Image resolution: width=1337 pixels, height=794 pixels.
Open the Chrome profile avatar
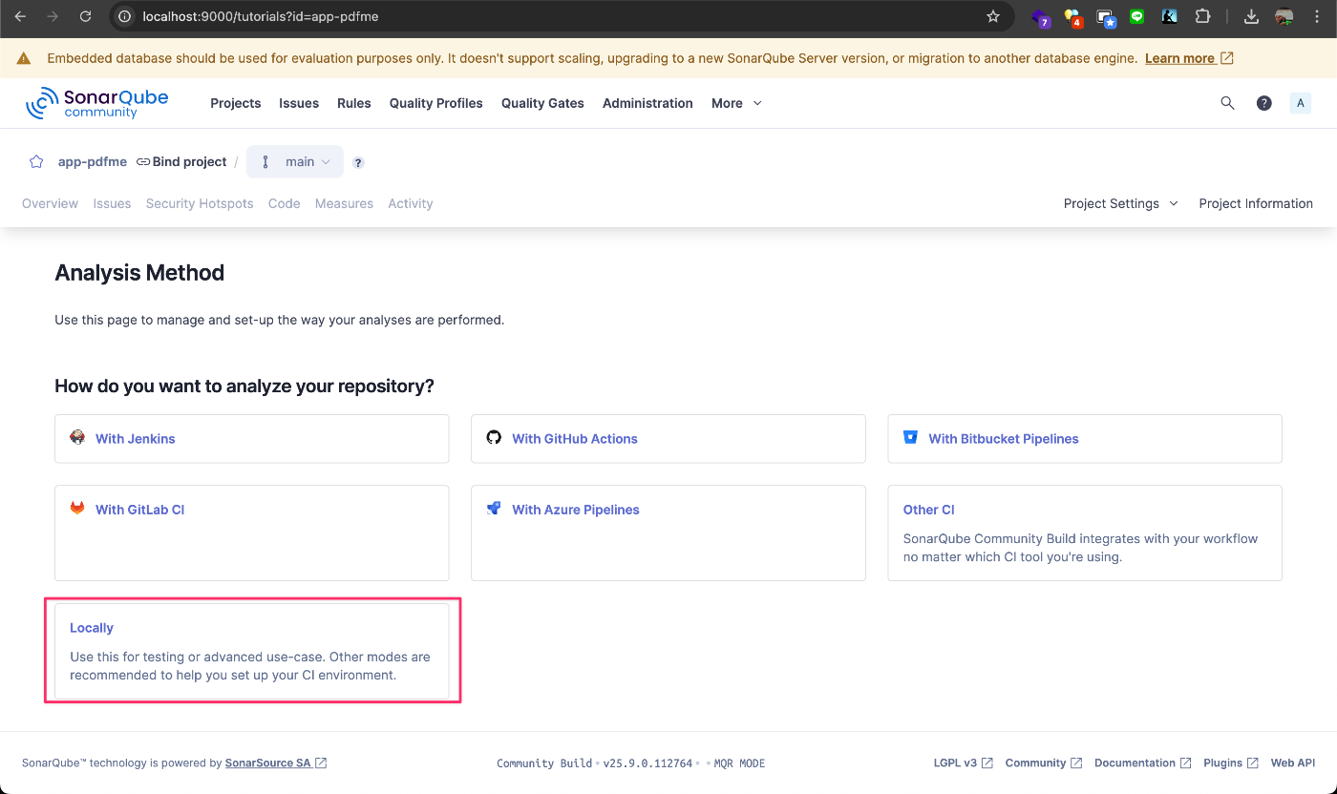(1284, 16)
